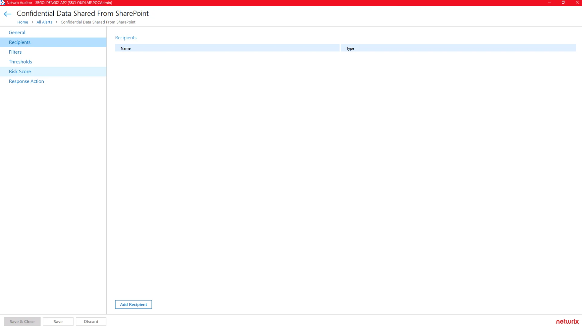This screenshot has width=582, height=327.
Task: Navigate to All Alerts breadcrumb
Action: (x=44, y=22)
